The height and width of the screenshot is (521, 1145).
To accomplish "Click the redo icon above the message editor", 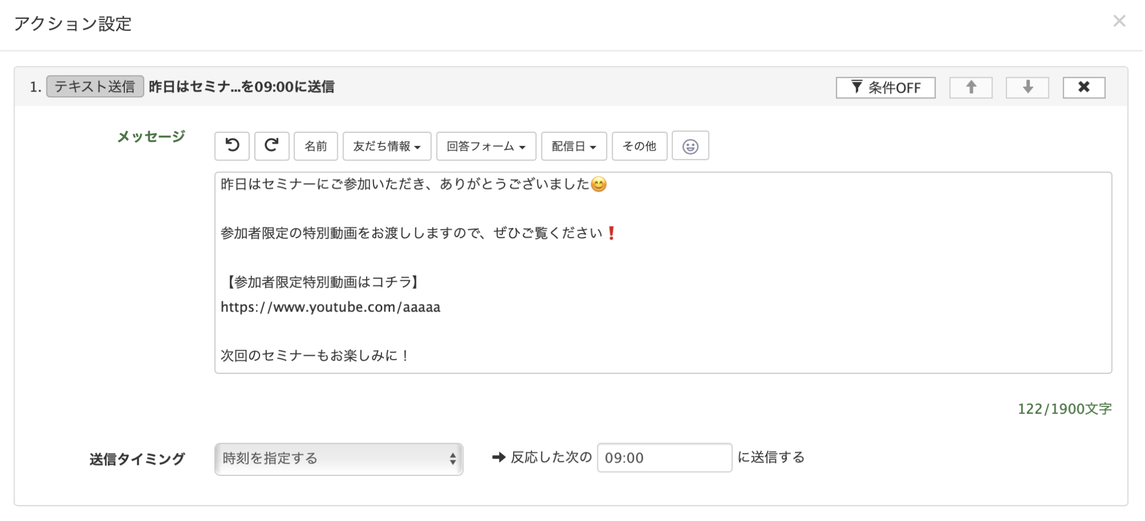I will [272, 146].
